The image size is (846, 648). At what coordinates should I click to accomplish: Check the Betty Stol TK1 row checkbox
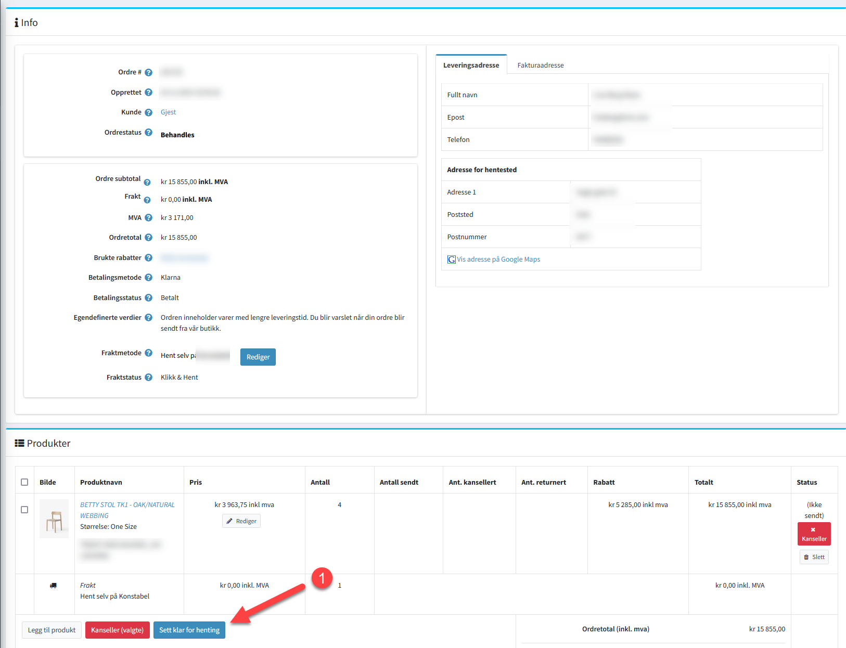pyautogui.click(x=24, y=510)
